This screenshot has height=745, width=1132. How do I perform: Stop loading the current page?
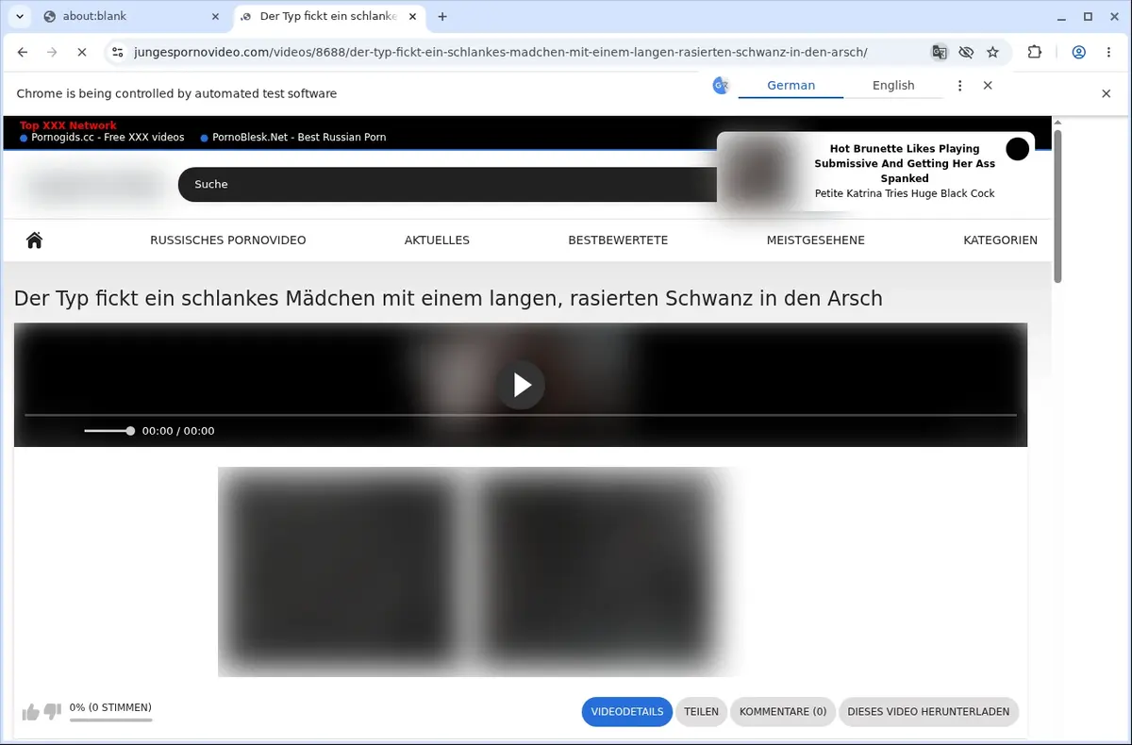pyautogui.click(x=81, y=53)
